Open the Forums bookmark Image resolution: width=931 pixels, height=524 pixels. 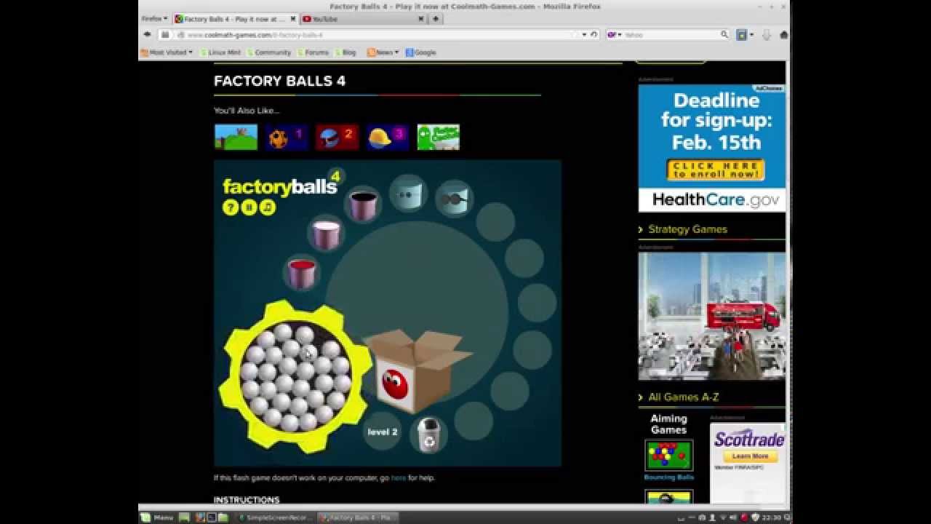[x=313, y=52]
